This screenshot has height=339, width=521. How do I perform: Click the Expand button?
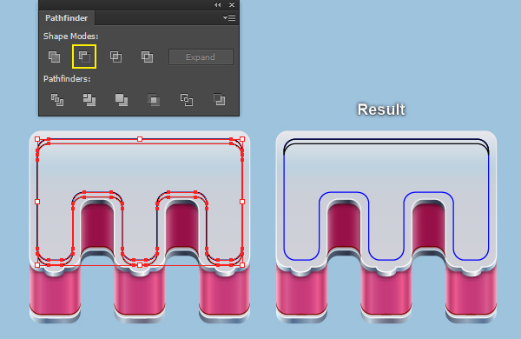[x=201, y=57]
